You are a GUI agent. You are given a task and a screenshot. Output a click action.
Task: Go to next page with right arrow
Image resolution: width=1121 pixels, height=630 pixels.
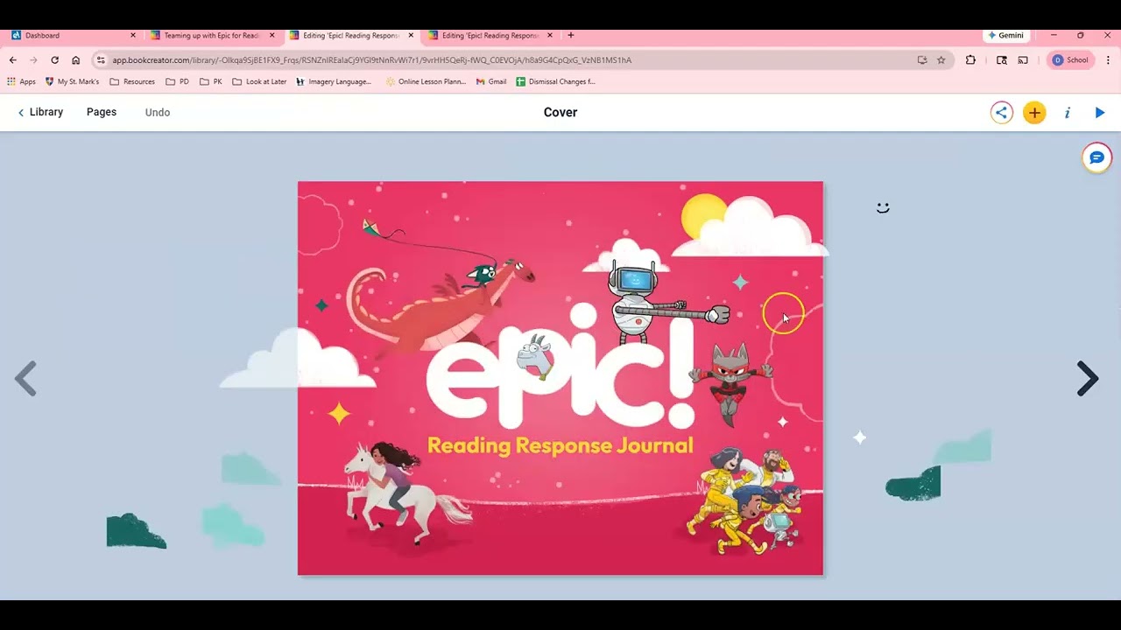coord(1087,378)
